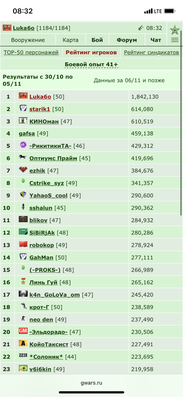Open player gafsa's profile link
The width and height of the screenshot is (183, 397).
[27, 133]
